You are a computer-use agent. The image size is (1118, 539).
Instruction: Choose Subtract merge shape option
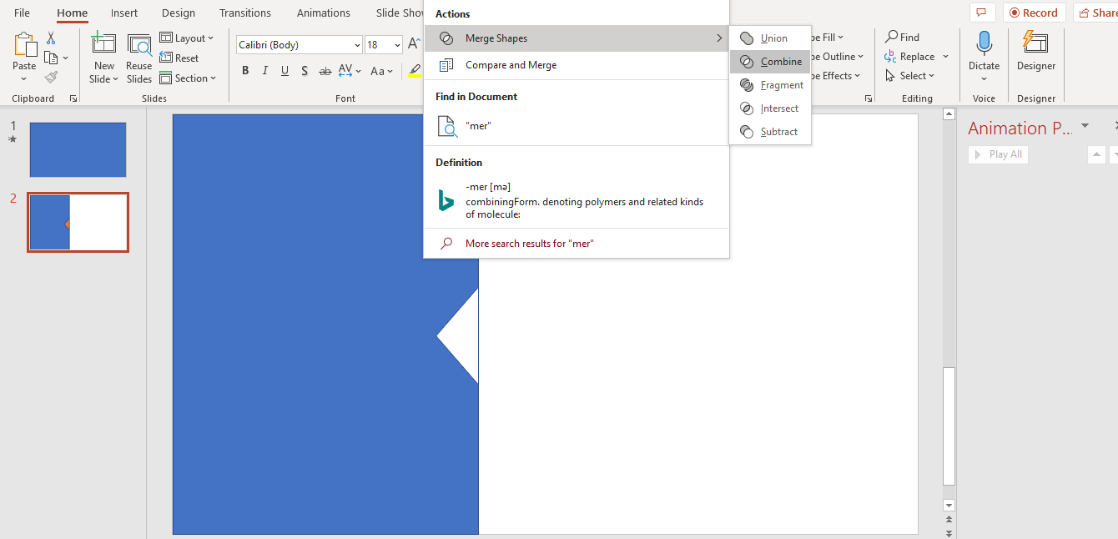pos(770,132)
